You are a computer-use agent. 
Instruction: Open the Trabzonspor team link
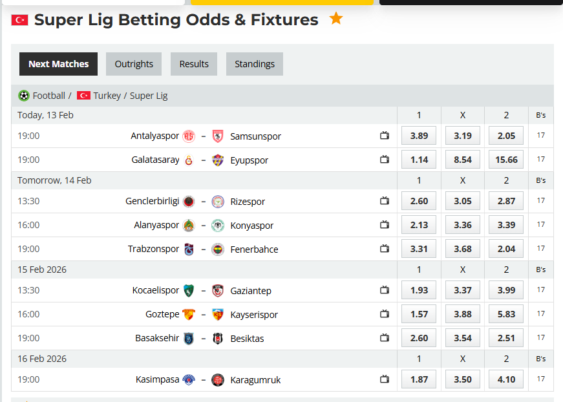tap(153, 248)
